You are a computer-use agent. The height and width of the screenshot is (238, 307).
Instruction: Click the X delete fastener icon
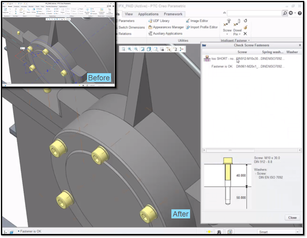point(245,34)
